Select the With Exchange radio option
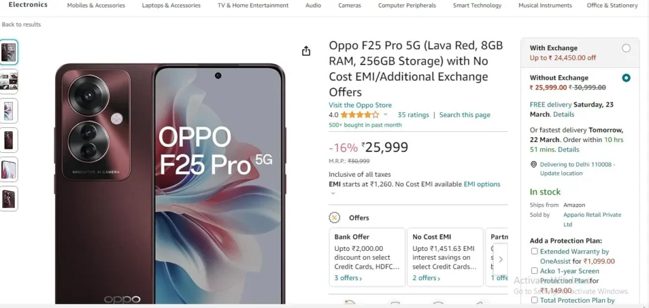Viewport: 649px width, 308px height. click(x=626, y=48)
